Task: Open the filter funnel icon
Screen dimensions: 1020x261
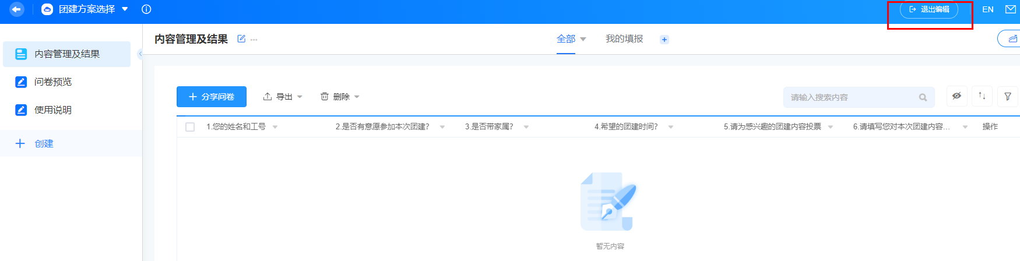Action: (x=1008, y=97)
